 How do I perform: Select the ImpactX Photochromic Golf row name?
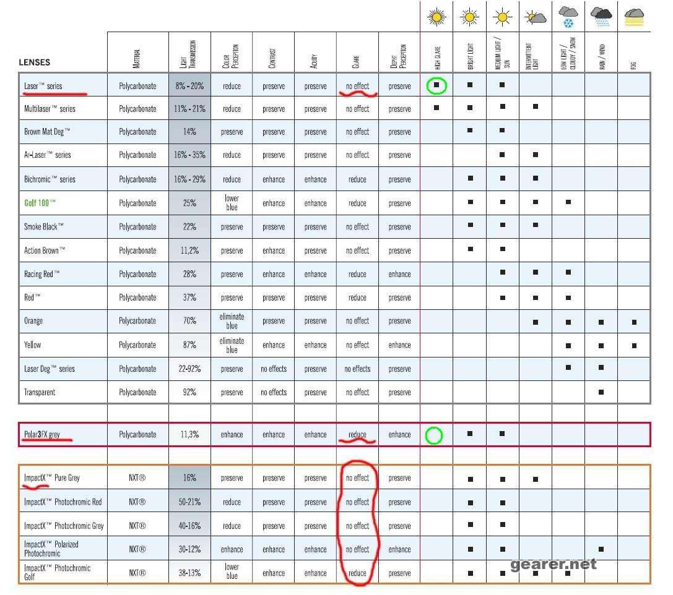(x=57, y=572)
